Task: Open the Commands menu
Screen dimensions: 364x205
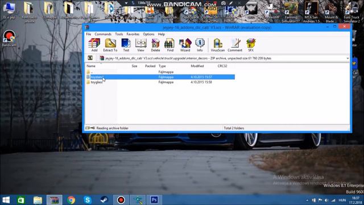Action: pyautogui.click(x=103, y=34)
